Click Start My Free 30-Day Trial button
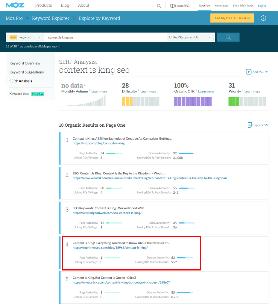Image resolution: width=278 pixels, height=305 pixels. click(232, 18)
